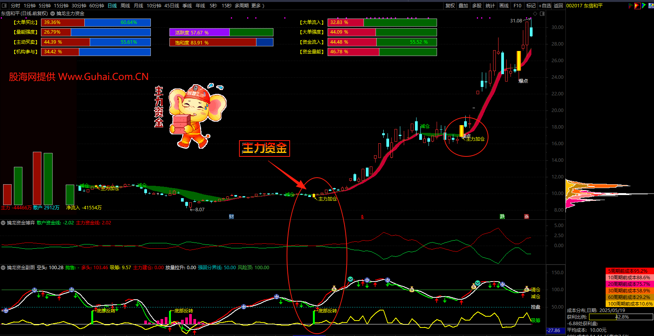Open the 复权 adjustment menu
654x336 pixels.
[x=450, y=5]
